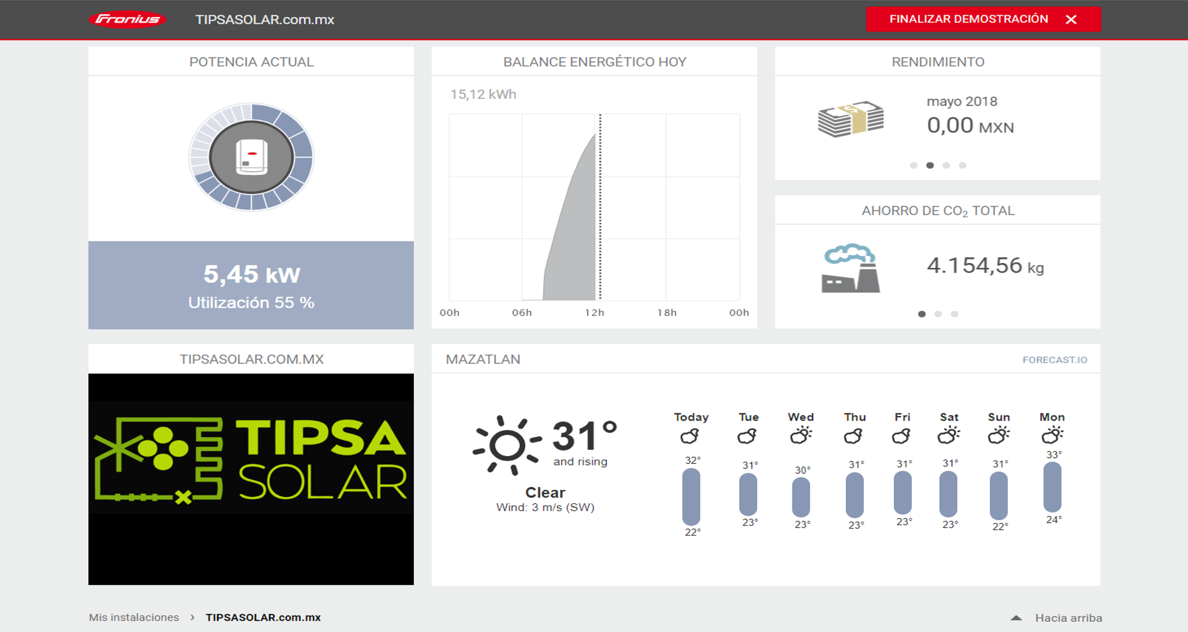Click the money stack earnings icon
Screen dimensions: 1188x632
[851, 119]
